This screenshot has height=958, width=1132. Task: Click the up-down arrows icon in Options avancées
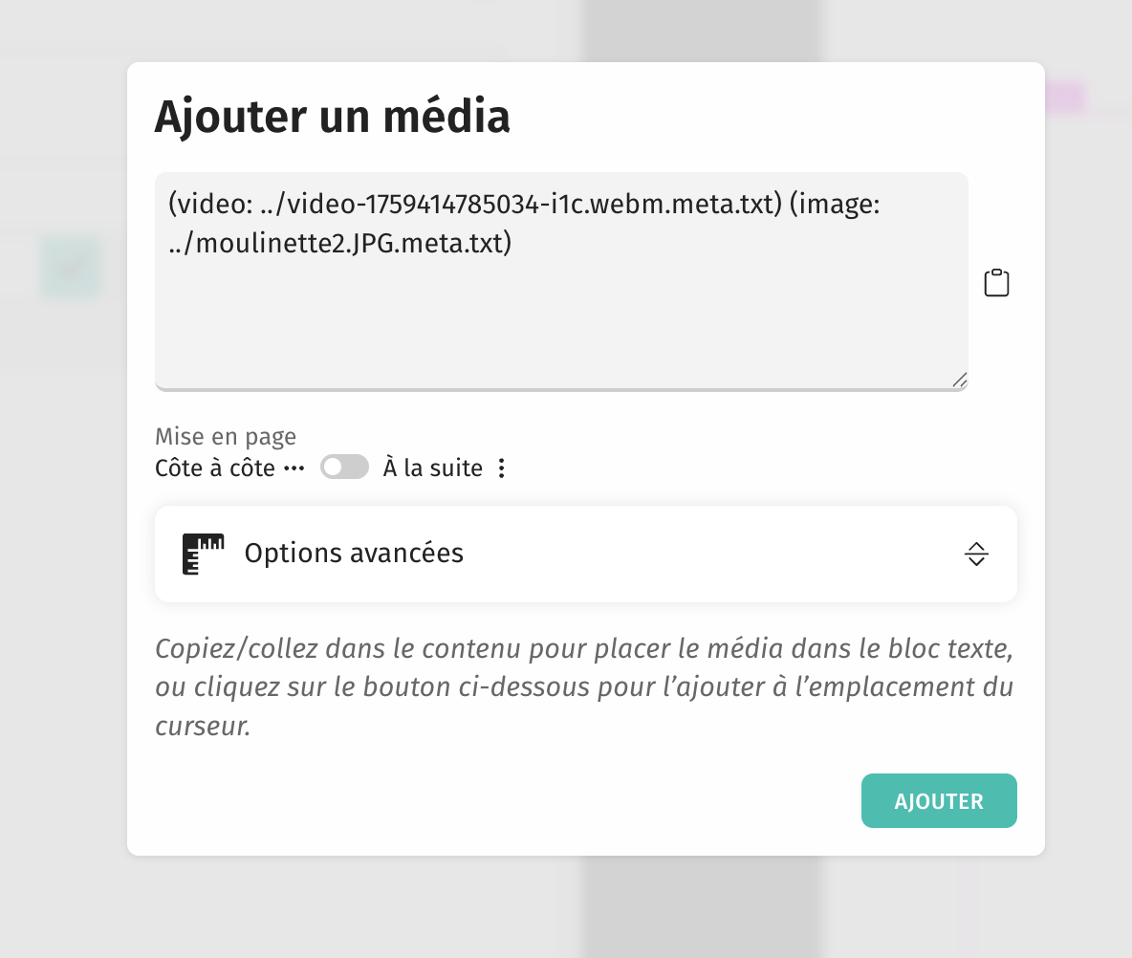point(975,554)
